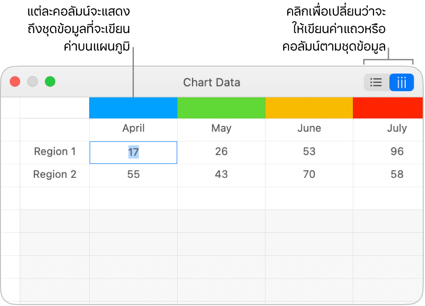The image size is (425, 306).
Task: Select the cell containing value 26
Action: [221, 152]
